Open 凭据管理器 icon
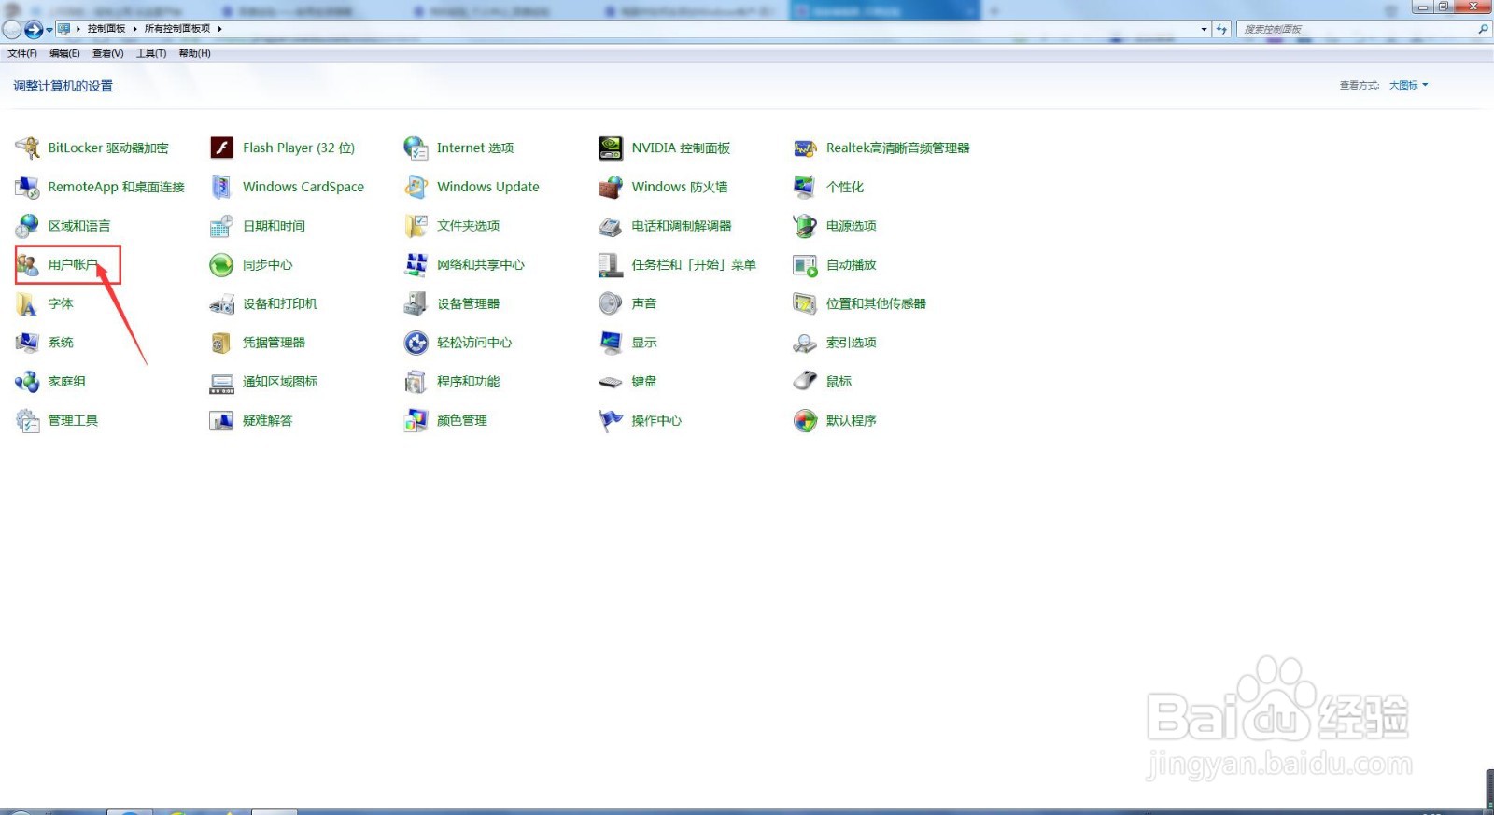This screenshot has height=815, width=1494. coord(221,343)
